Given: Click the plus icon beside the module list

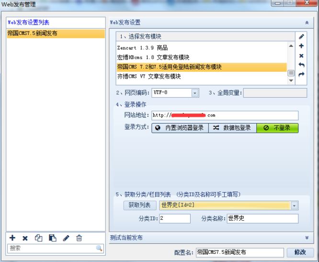Looking at the screenshot, I should (301, 46).
